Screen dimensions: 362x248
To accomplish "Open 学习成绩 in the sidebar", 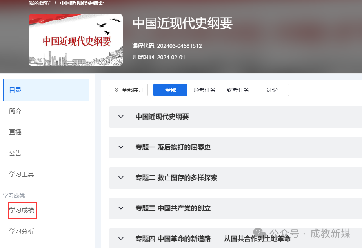I will tap(22, 210).
